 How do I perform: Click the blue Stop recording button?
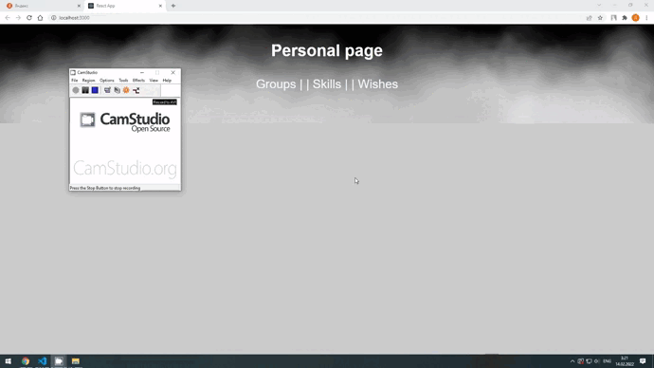point(95,90)
